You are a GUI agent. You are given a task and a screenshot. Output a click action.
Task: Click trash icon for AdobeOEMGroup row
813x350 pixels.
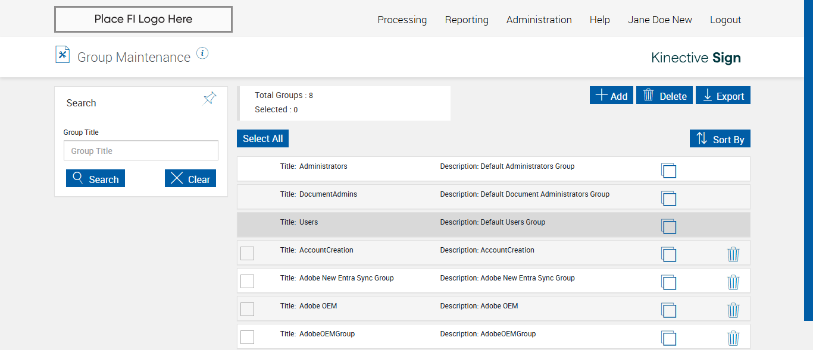pos(733,338)
